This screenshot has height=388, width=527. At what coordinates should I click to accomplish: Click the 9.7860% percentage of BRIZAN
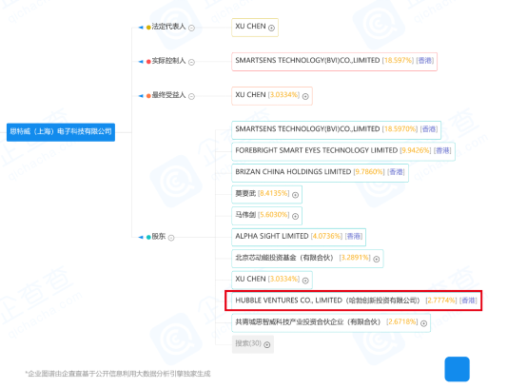point(369,172)
